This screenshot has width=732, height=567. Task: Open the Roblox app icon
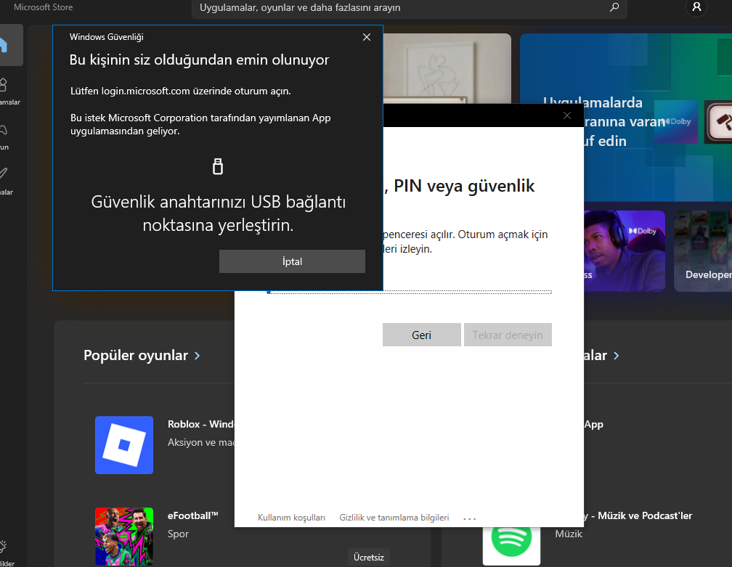pyautogui.click(x=124, y=445)
